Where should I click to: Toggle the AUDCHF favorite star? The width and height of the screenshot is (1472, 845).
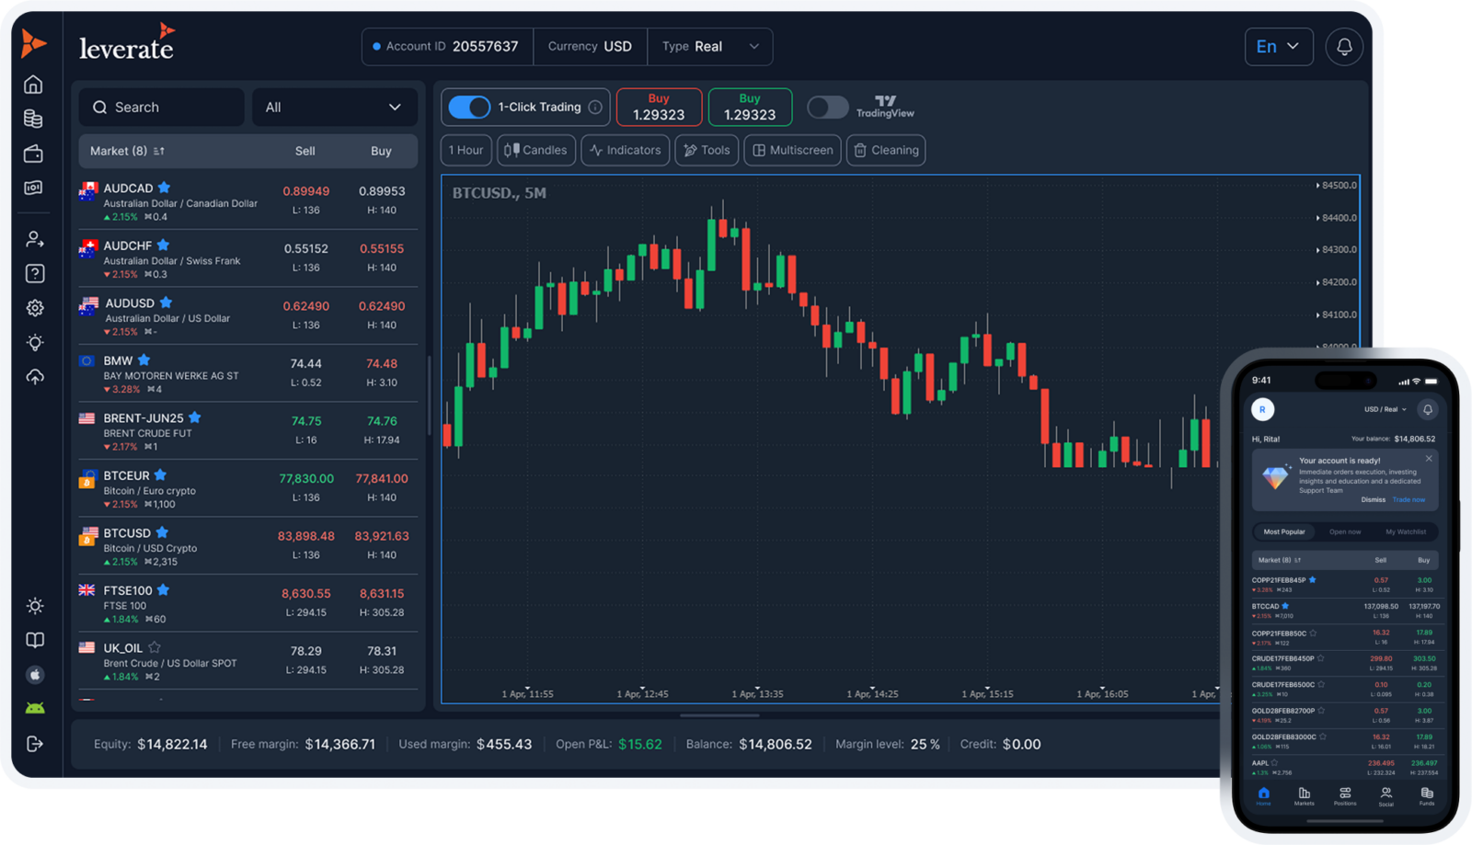click(x=163, y=246)
